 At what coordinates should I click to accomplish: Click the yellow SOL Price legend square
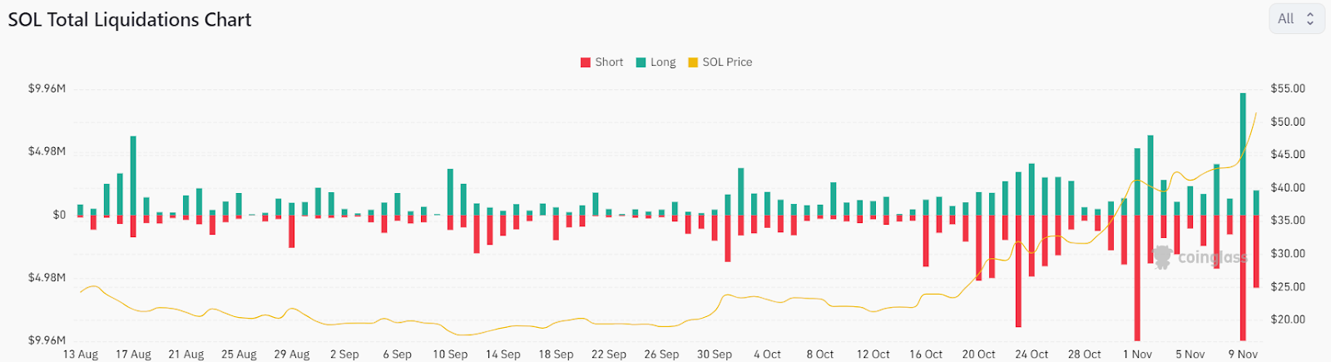[693, 62]
